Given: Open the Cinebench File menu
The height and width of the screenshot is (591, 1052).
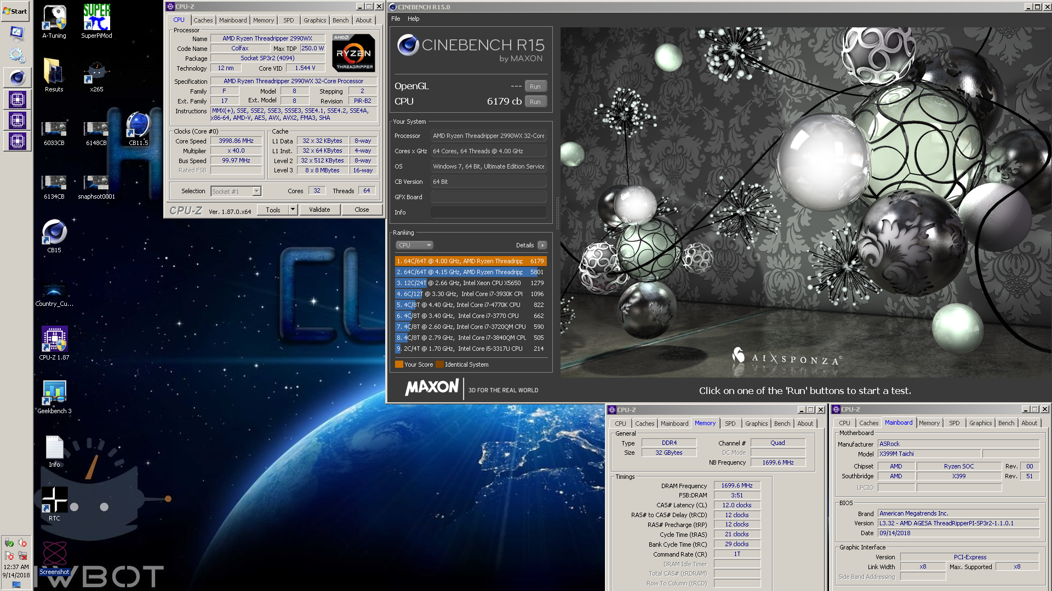Looking at the screenshot, I should pos(396,19).
